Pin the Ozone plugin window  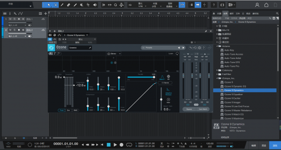tap(206, 31)
